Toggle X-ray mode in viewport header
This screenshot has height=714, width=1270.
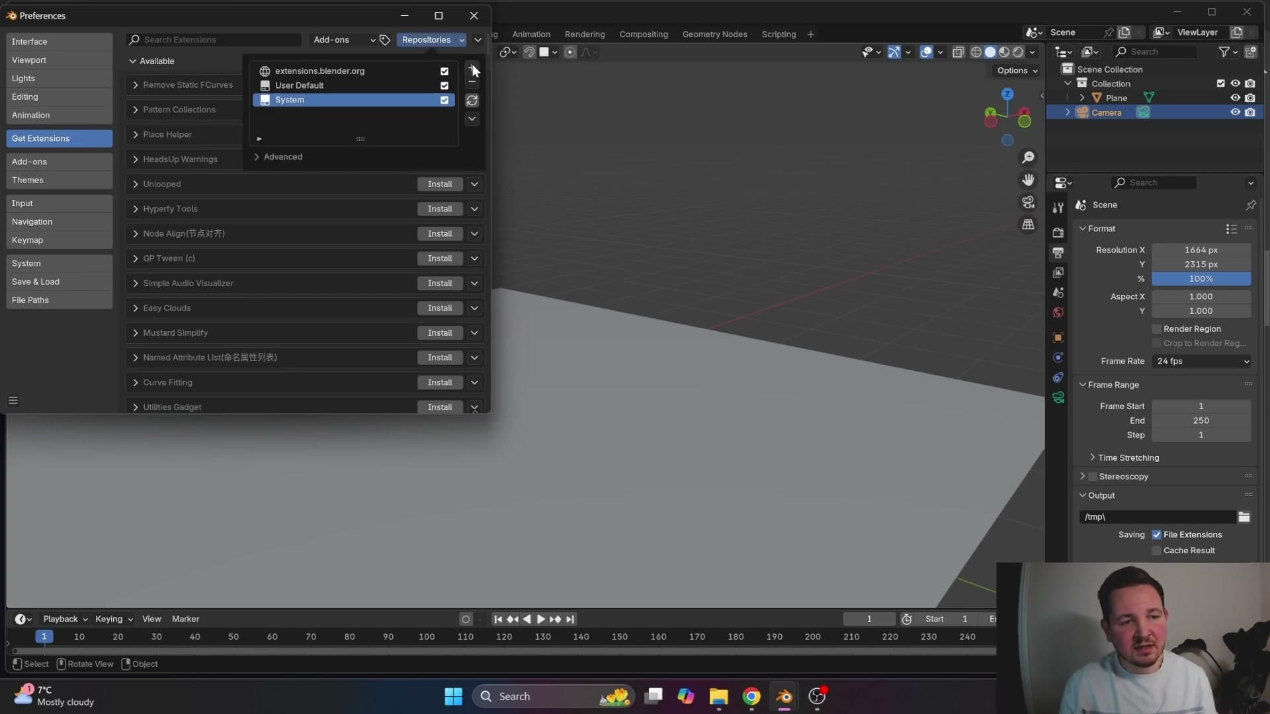tap(958, 52)
